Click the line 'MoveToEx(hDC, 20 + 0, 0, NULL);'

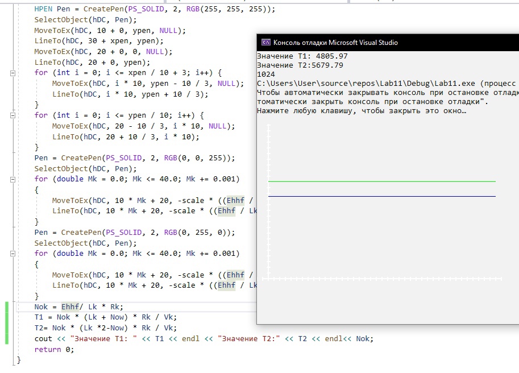(x=103, y=52)
